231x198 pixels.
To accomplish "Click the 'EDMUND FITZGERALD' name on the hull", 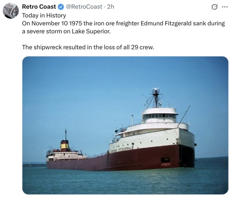I will (121, 150).
